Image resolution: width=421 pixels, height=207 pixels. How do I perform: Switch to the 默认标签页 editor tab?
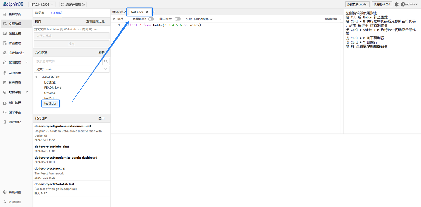click(120, 12)
